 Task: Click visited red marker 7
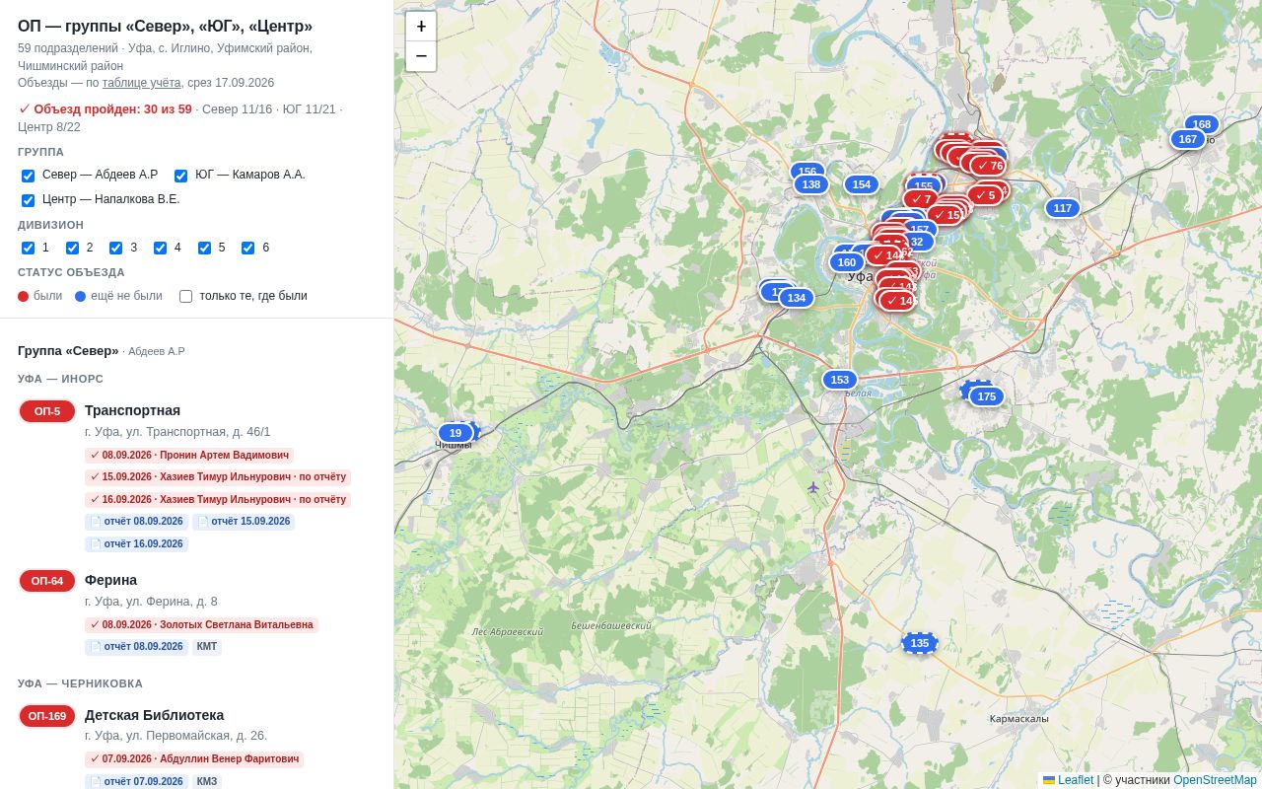(x=921, y=199)
